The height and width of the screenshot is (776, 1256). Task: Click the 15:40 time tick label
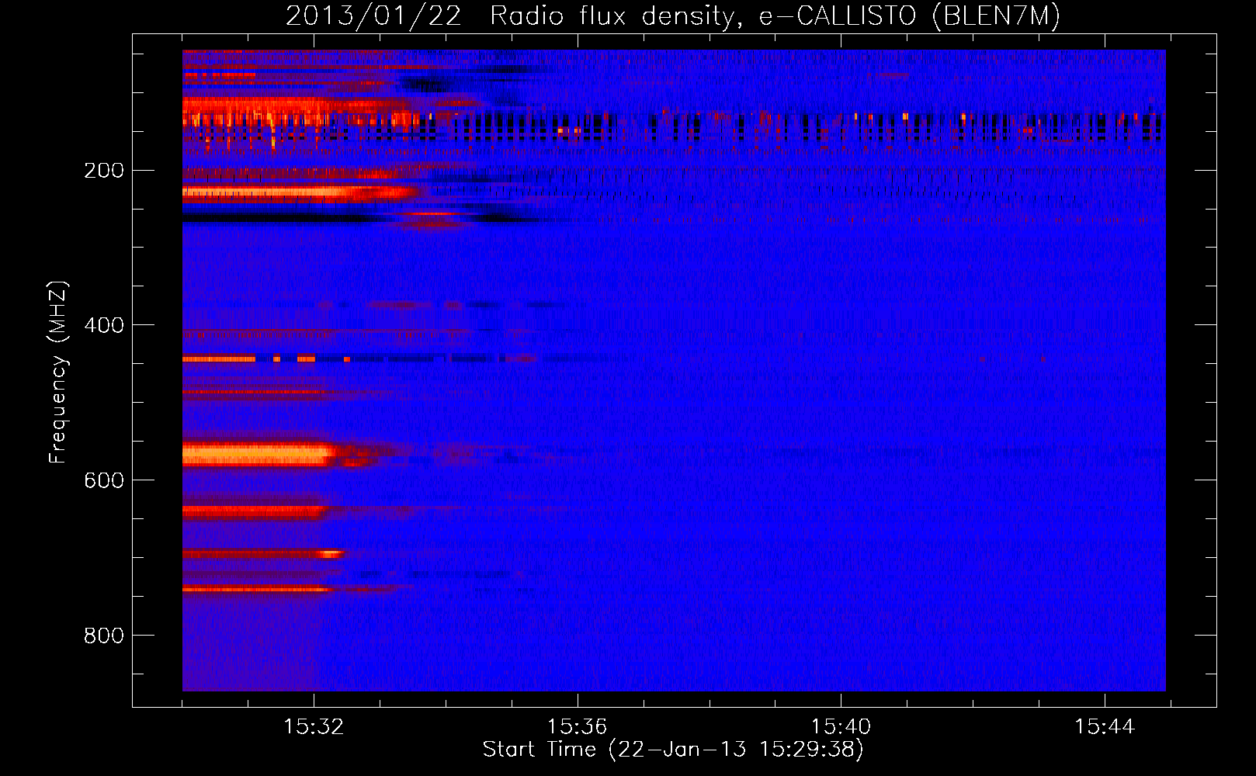841,727
